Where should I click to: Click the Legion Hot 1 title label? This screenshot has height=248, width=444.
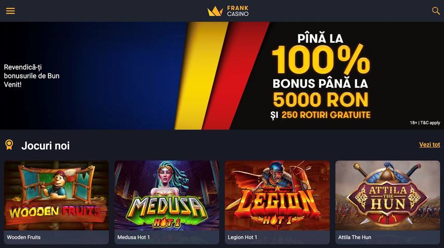click(x=242, y=237)
